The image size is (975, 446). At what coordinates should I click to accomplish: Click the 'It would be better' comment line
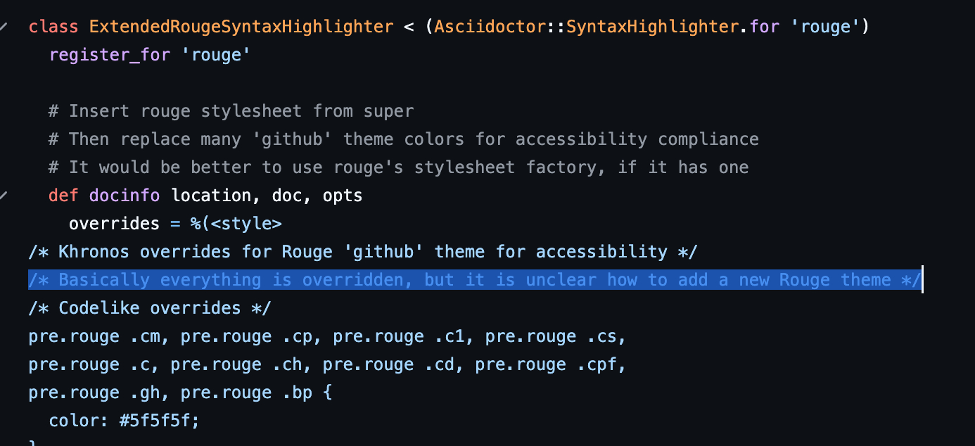click(398, 167)
